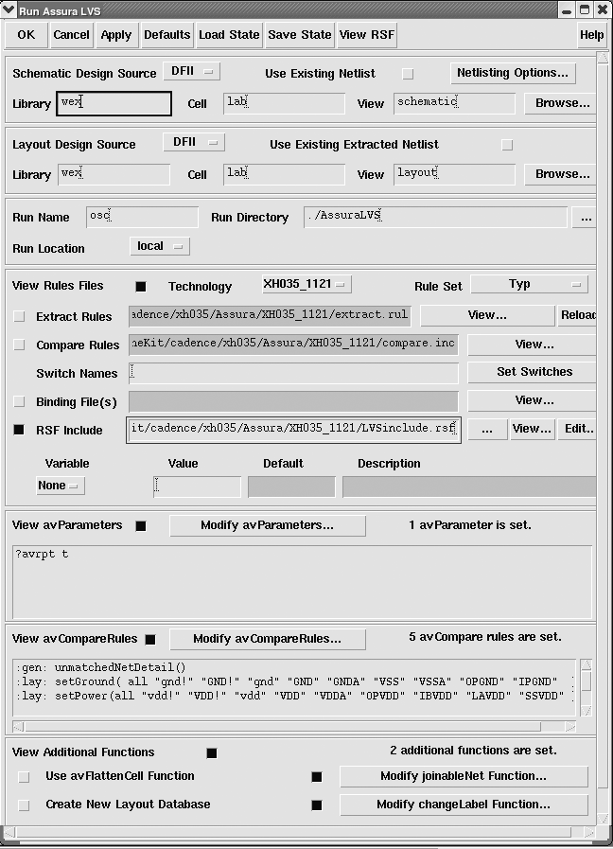This screenshot has height=849, width=613.
Task: Click the layout Library field
Action: [114, 174]
